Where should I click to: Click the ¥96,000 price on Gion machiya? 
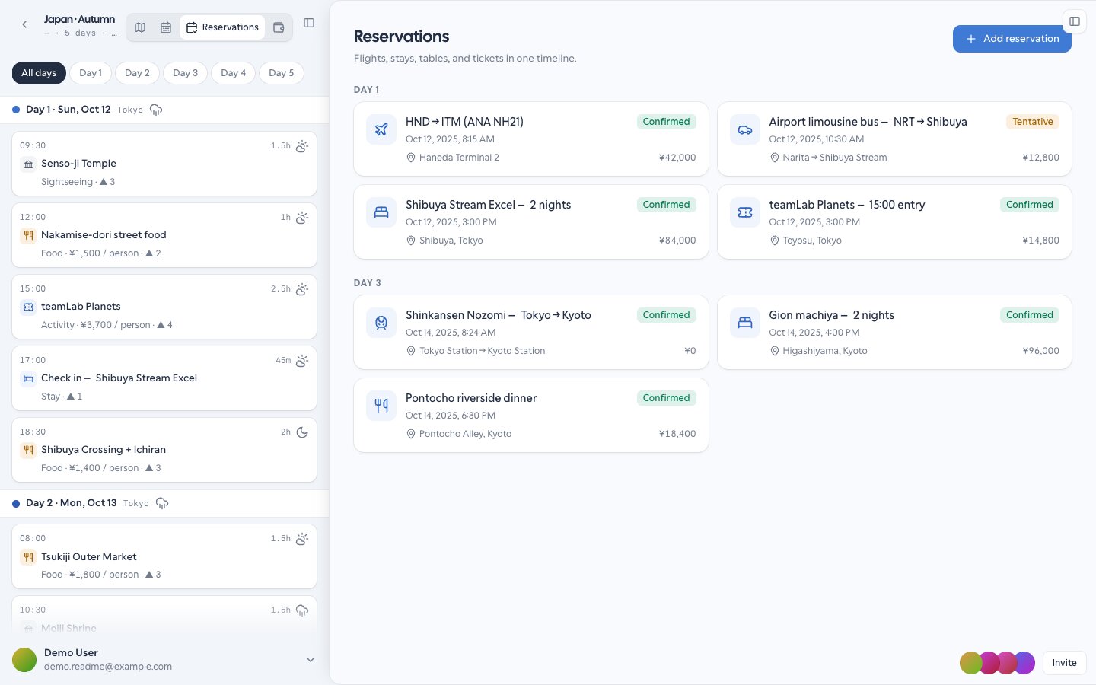(1041, 351)
